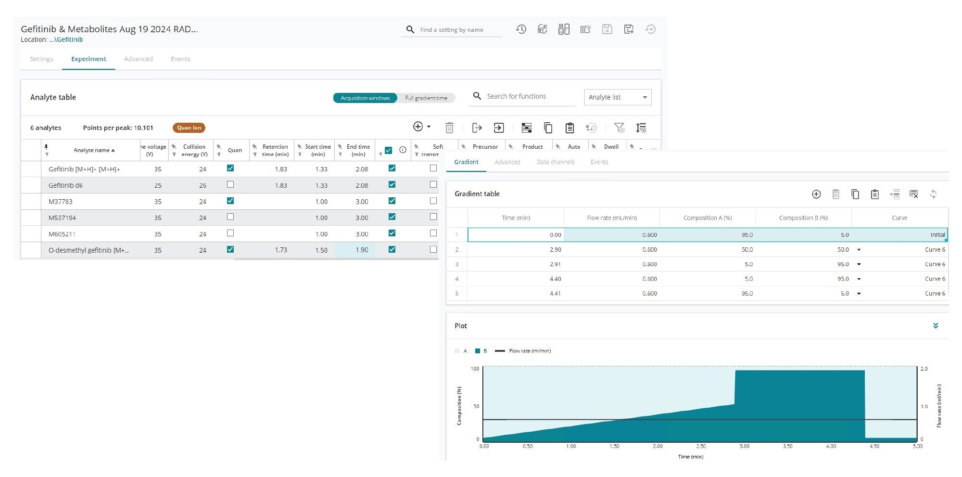This screenshot has height=477, width=962.
Task: Click the Quan Ion badge
Action: 189,128
